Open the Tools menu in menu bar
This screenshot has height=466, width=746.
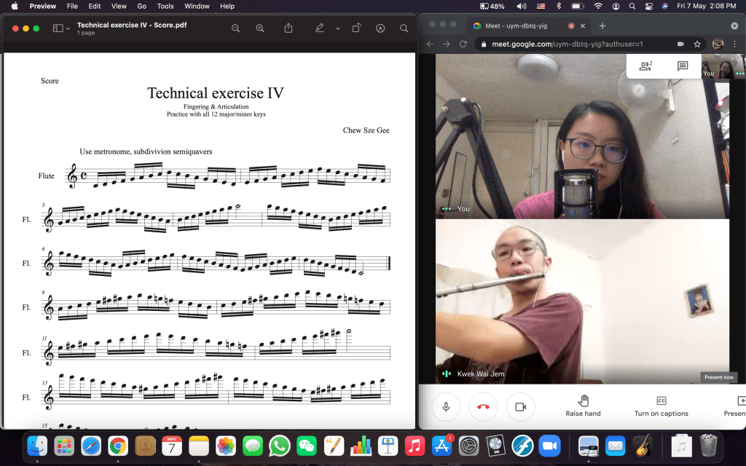(x=165, y=6)
